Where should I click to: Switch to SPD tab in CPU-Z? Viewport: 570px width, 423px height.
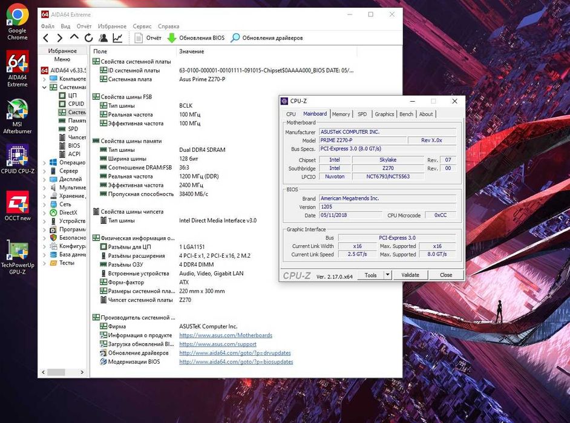[x=362, y=114]
